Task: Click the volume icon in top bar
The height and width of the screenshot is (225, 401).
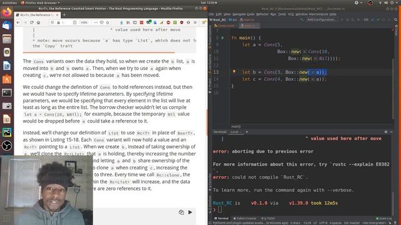Action: point(386,2)
